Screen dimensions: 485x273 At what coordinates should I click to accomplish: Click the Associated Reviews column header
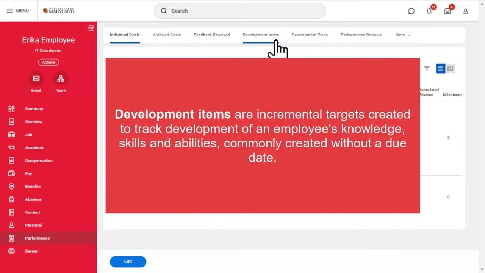click(429, 92)
